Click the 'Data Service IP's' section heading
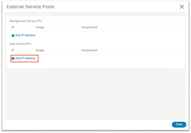This screenshot has height=133, width=191. pos(20,44)
